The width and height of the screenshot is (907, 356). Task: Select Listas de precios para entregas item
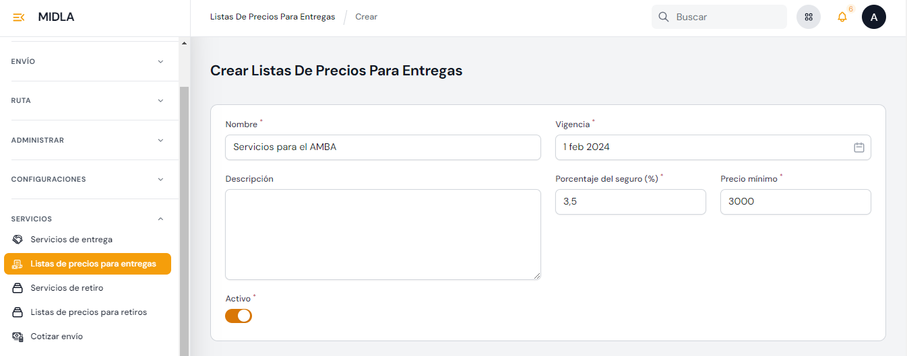point(88,264)
